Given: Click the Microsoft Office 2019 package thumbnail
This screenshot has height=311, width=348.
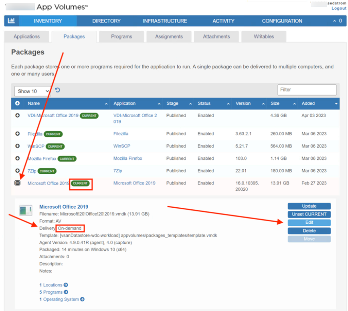Looking at the screenshot, I should tap(26, 211).
